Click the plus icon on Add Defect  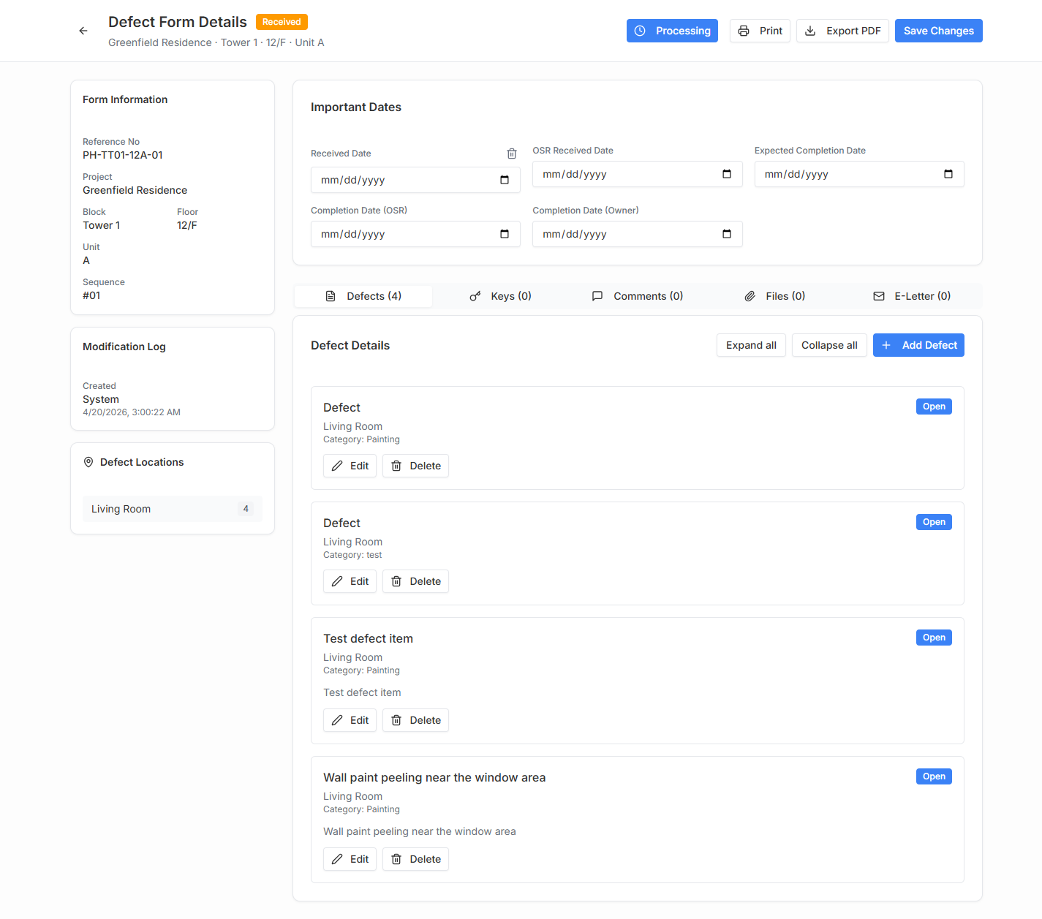click(886, 345)
